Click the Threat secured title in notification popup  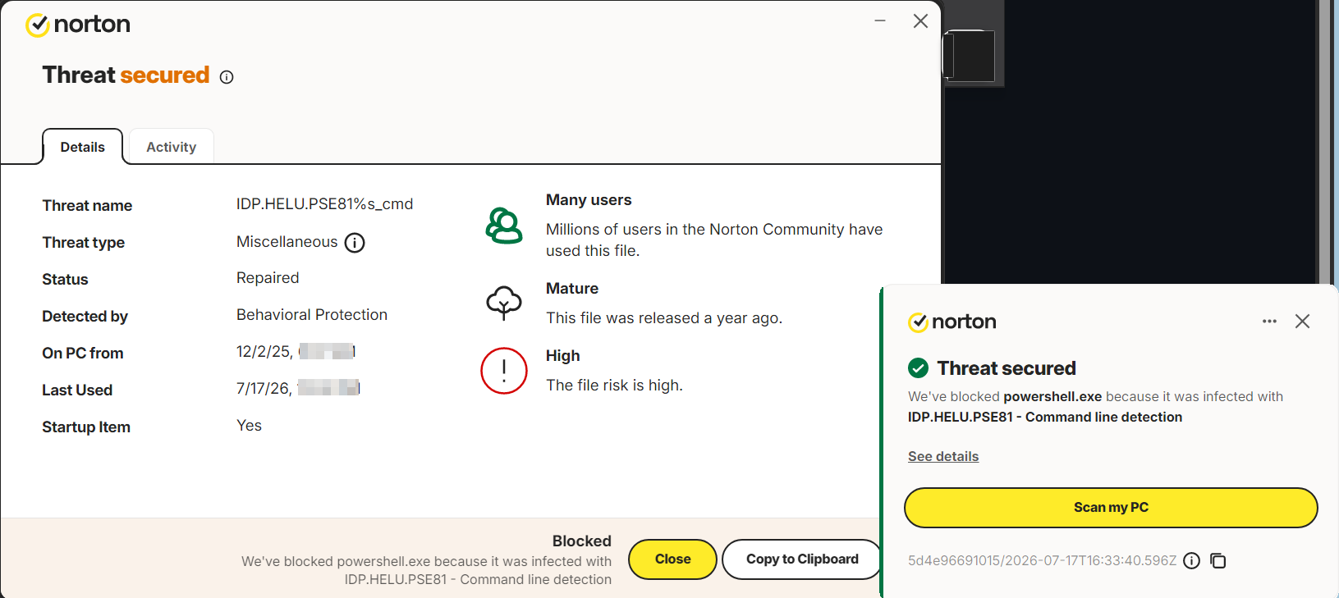click(1007, 368)
